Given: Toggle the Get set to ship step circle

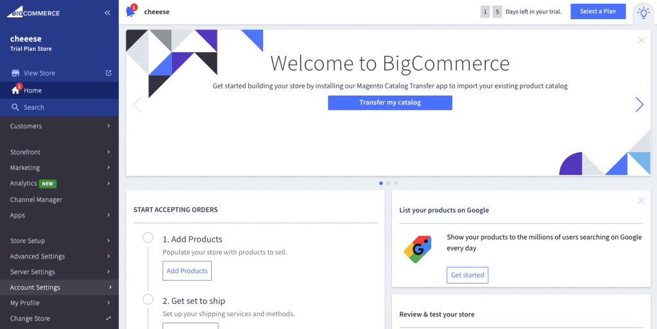Looking at the screenshot, I should (x=148, y=299).
